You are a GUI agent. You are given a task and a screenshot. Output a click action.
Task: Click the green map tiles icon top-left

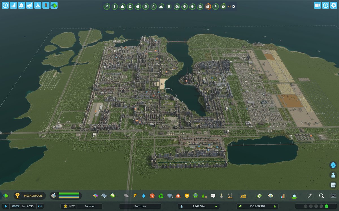tap(54, 5)
